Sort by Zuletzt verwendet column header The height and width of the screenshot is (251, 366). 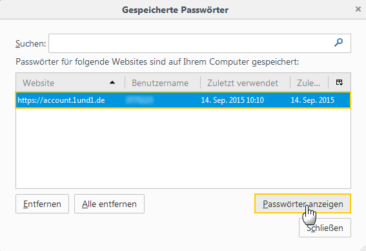pos(245,83)
